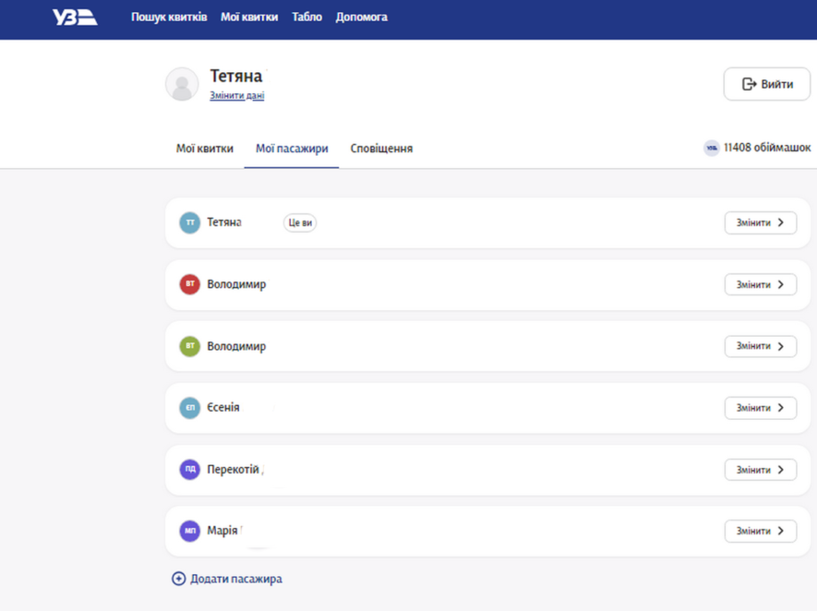
Task: Click the Це ви badge beside Тетяна
Action: click(x=300, y=223)
